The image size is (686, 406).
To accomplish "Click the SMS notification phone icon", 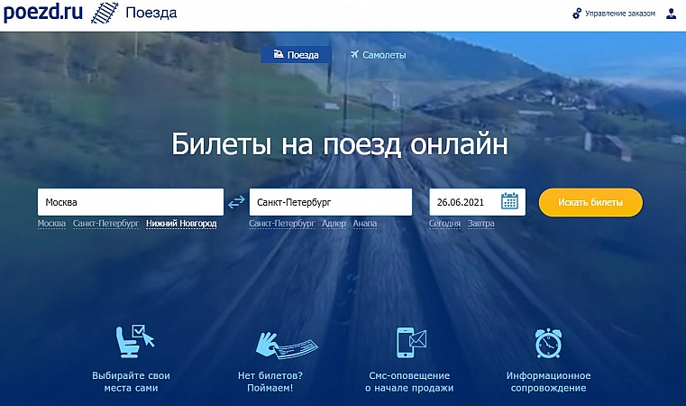I will 409,343.
